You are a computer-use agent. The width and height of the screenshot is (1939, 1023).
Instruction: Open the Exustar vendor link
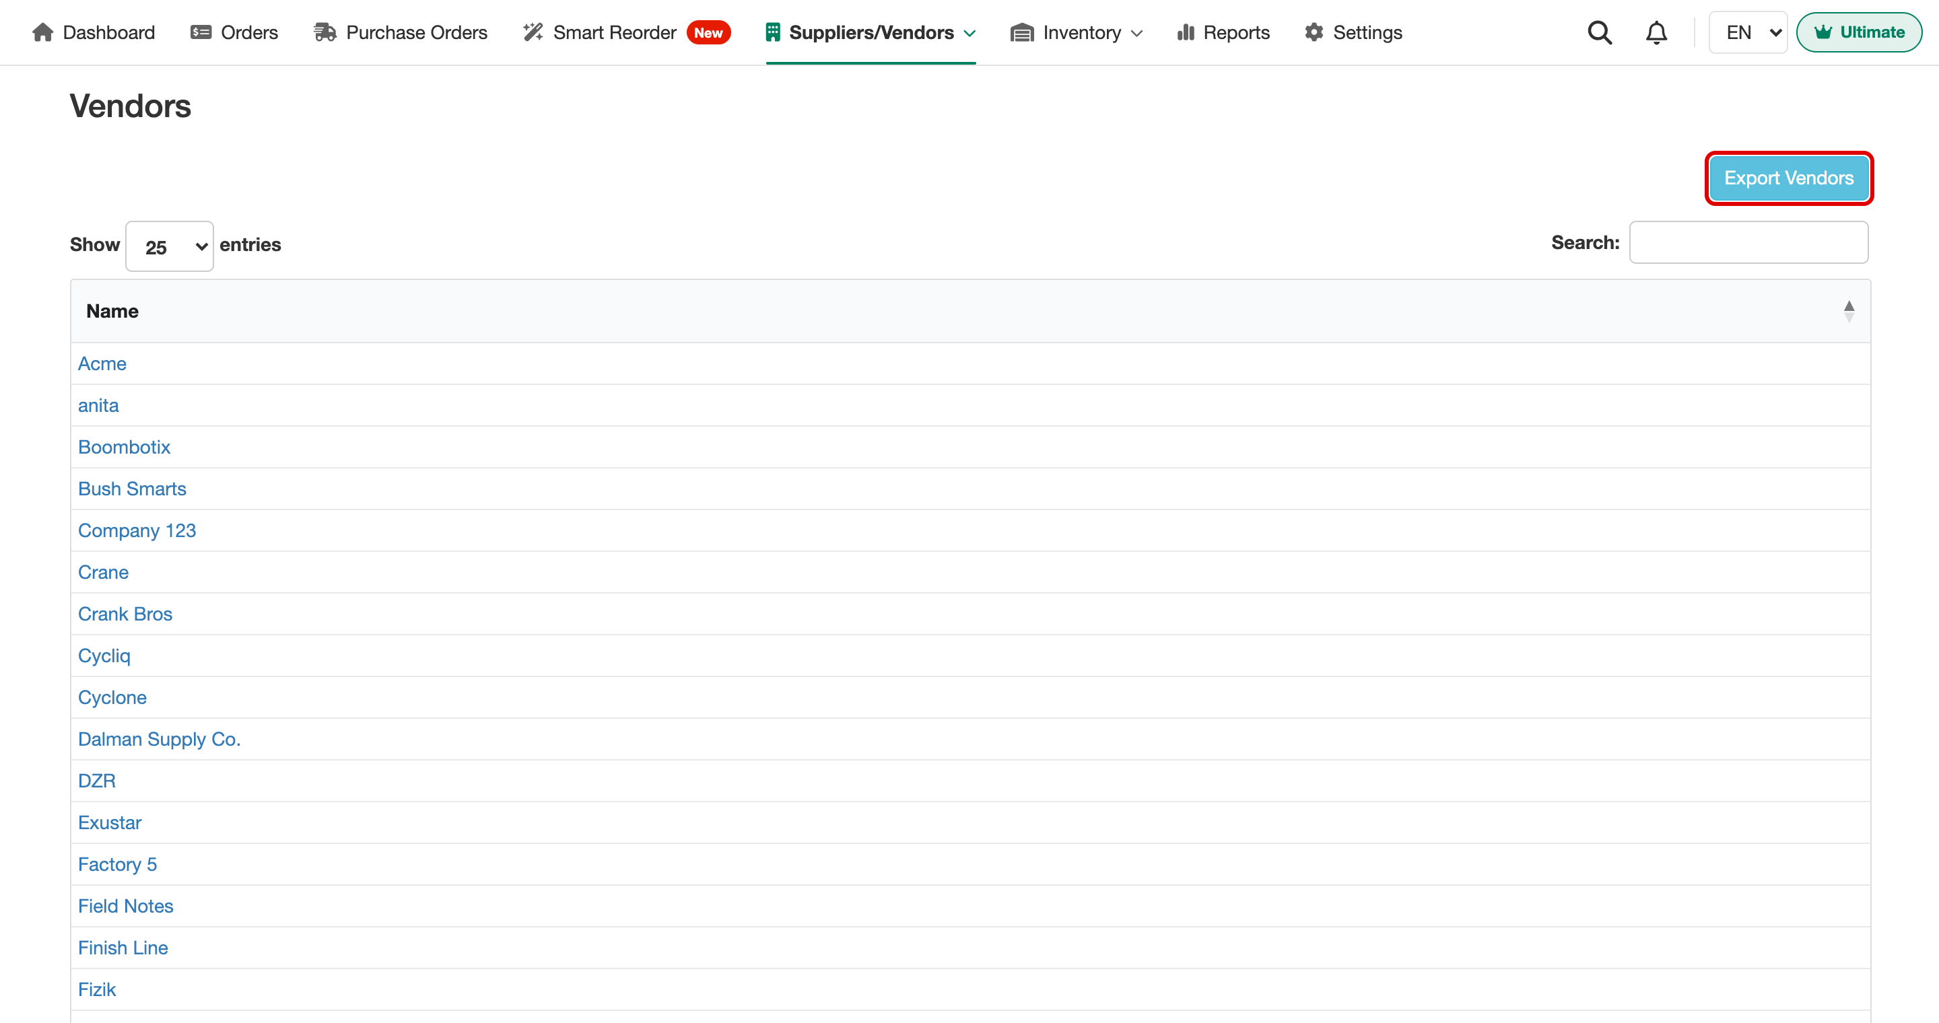[x=110, y=822]
